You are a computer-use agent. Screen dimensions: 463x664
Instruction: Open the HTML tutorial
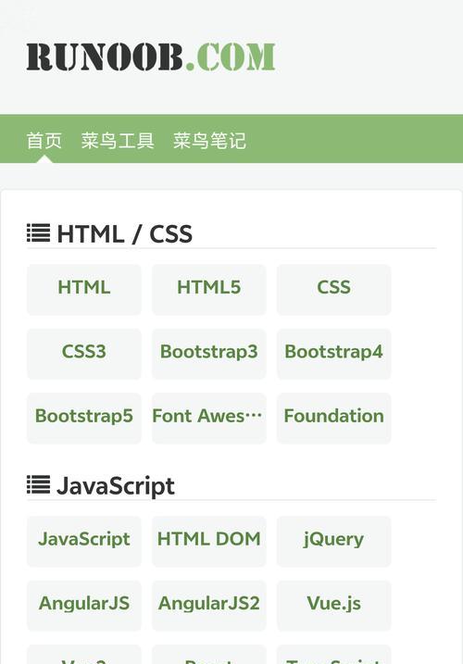click(84, 290)
